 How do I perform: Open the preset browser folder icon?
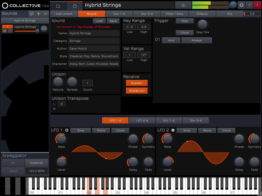point(58,6)
